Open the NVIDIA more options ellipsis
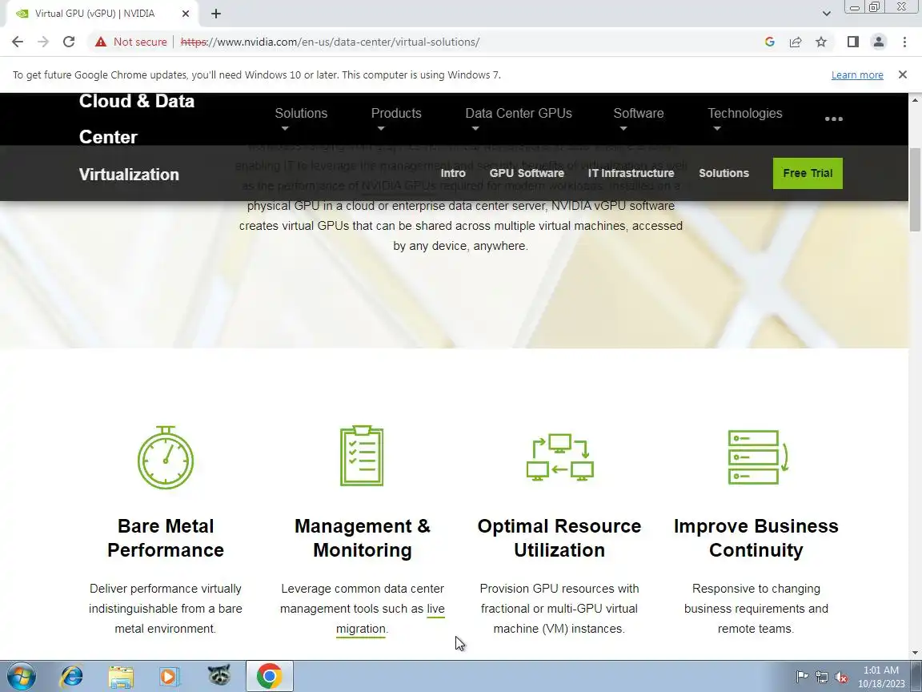The image size is (922, 692). coord(833,119)
